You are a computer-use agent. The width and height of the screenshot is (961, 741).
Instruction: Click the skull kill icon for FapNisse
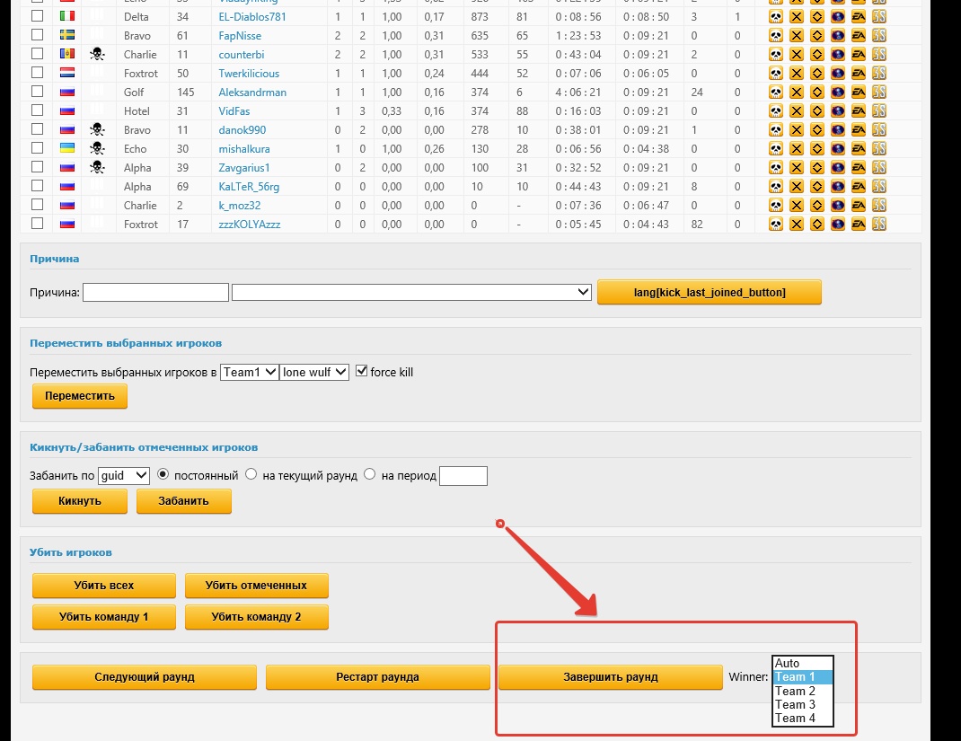[x=775, y=36]
